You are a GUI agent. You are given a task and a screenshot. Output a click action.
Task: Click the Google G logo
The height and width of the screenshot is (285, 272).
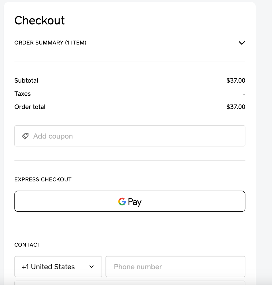(x=122, y=201)
